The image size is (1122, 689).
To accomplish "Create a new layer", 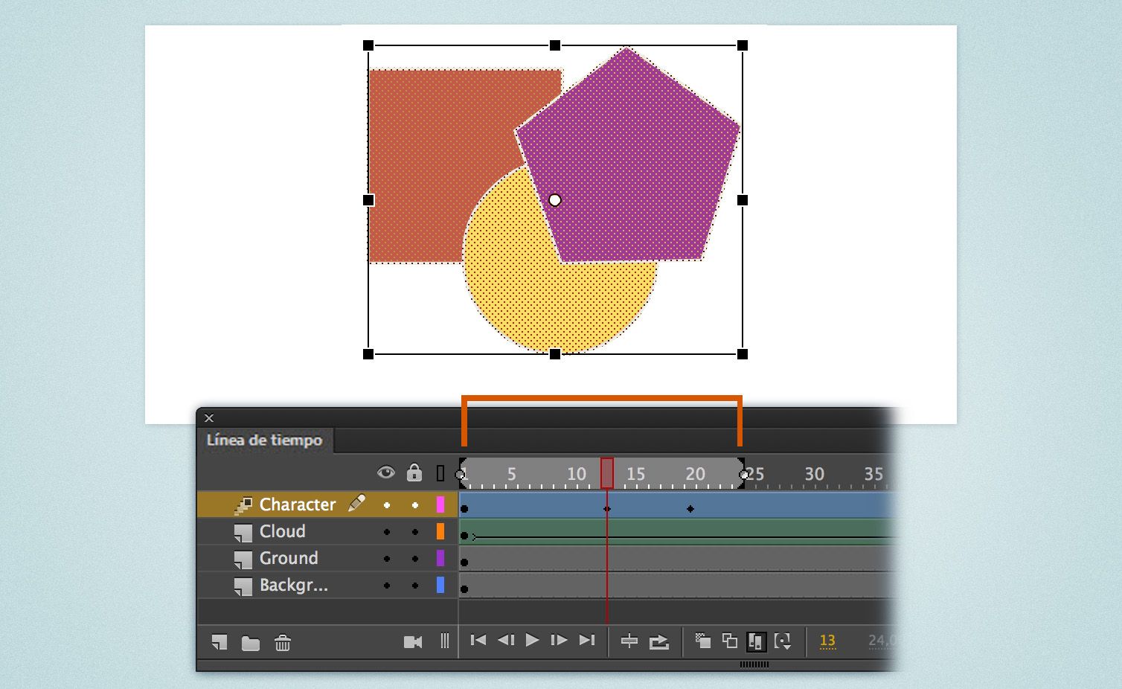I will point(218,643).
